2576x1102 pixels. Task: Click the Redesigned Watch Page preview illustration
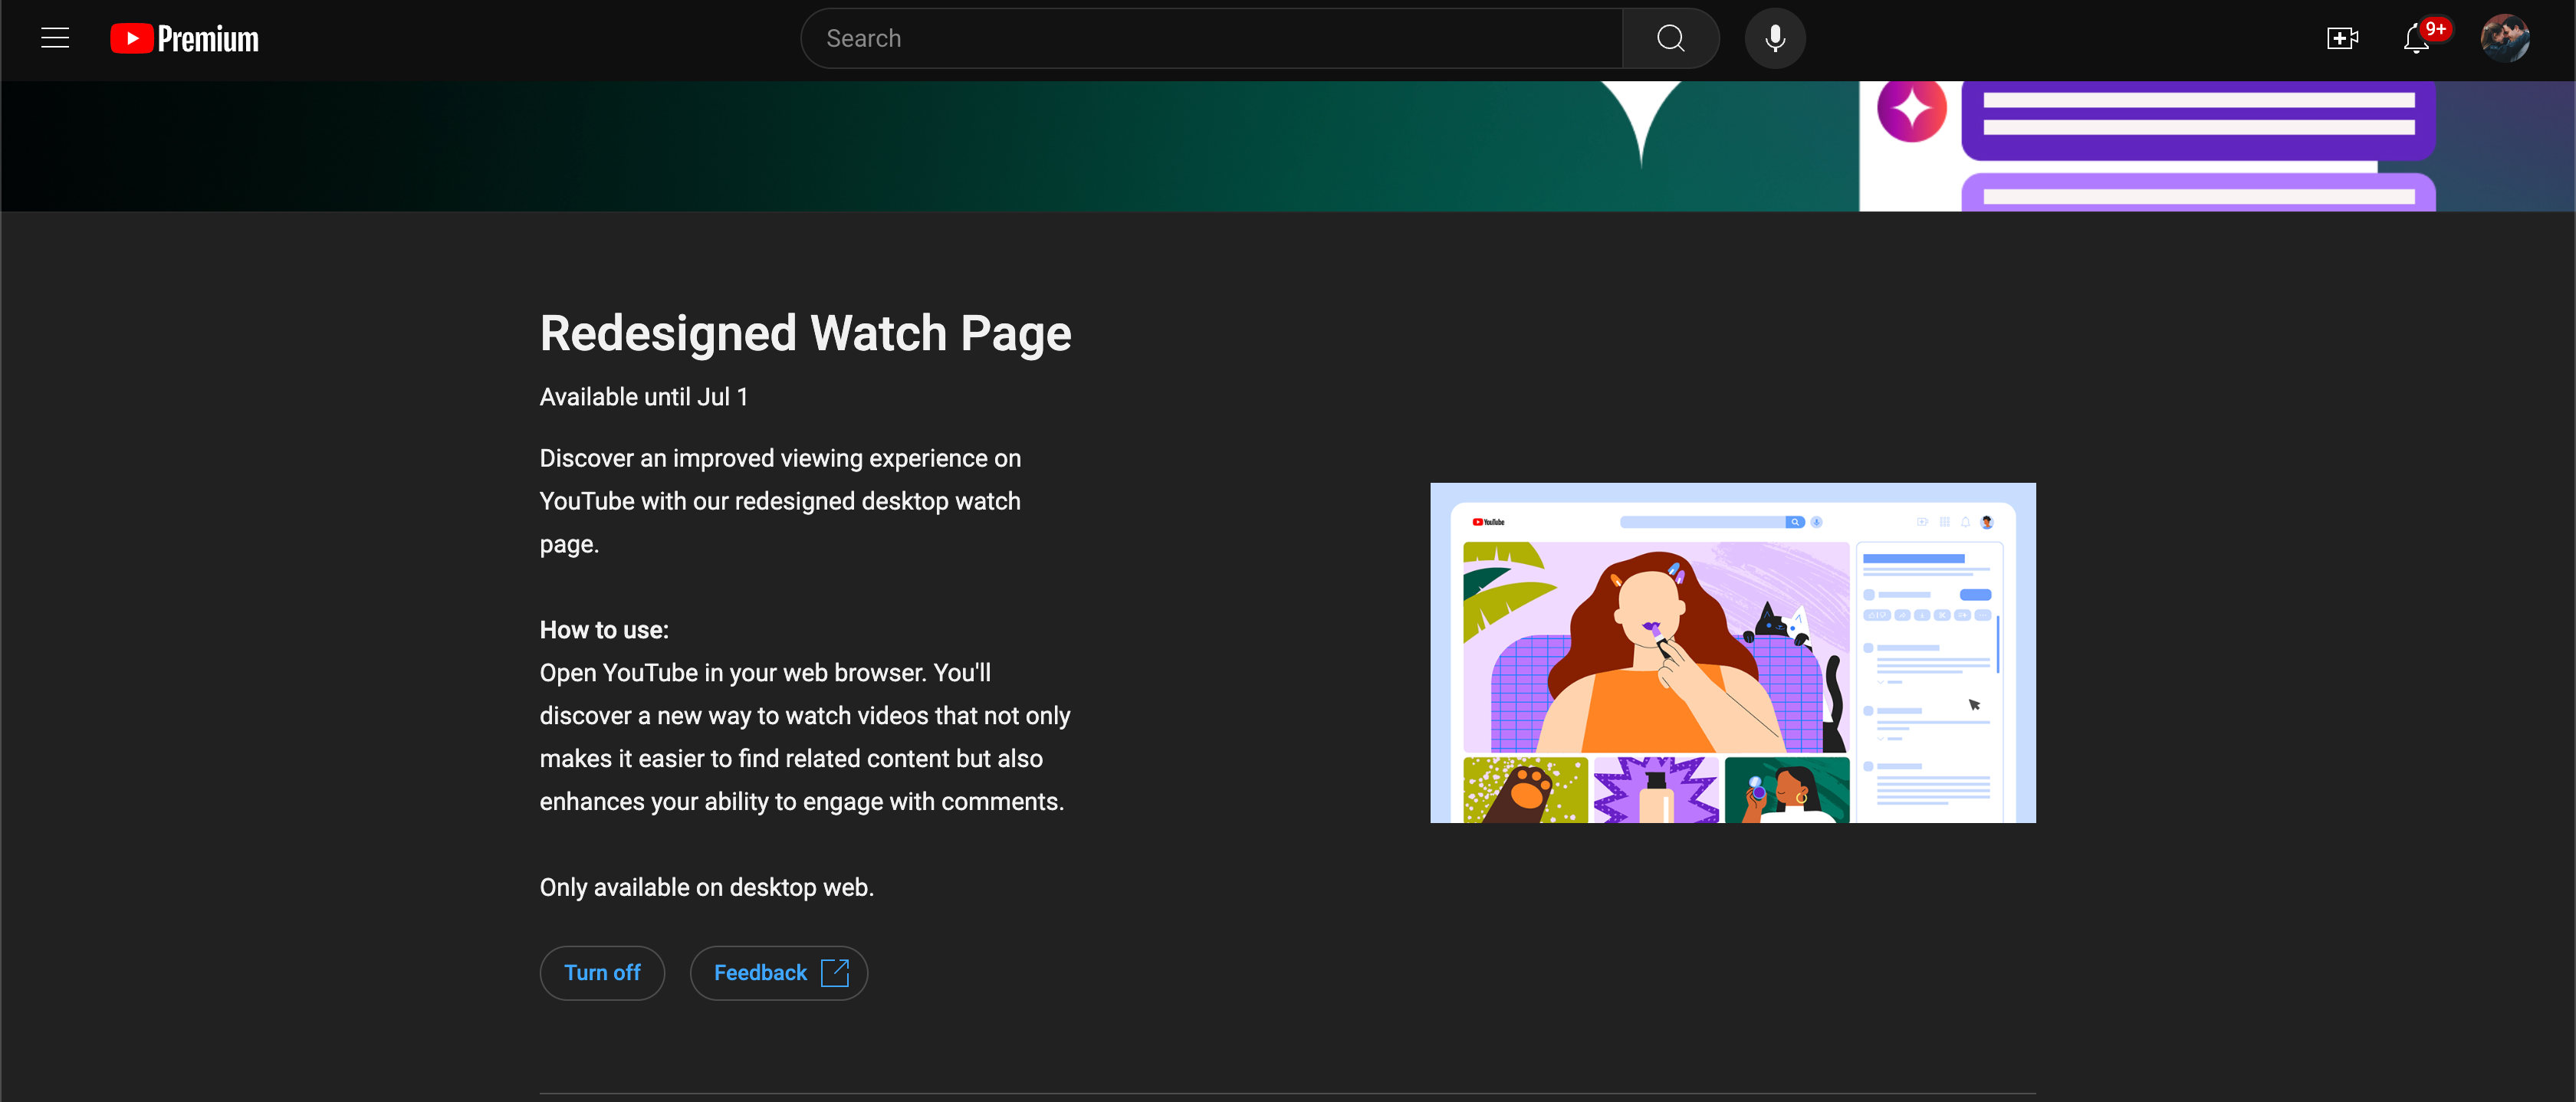(x=1732, y=653)
